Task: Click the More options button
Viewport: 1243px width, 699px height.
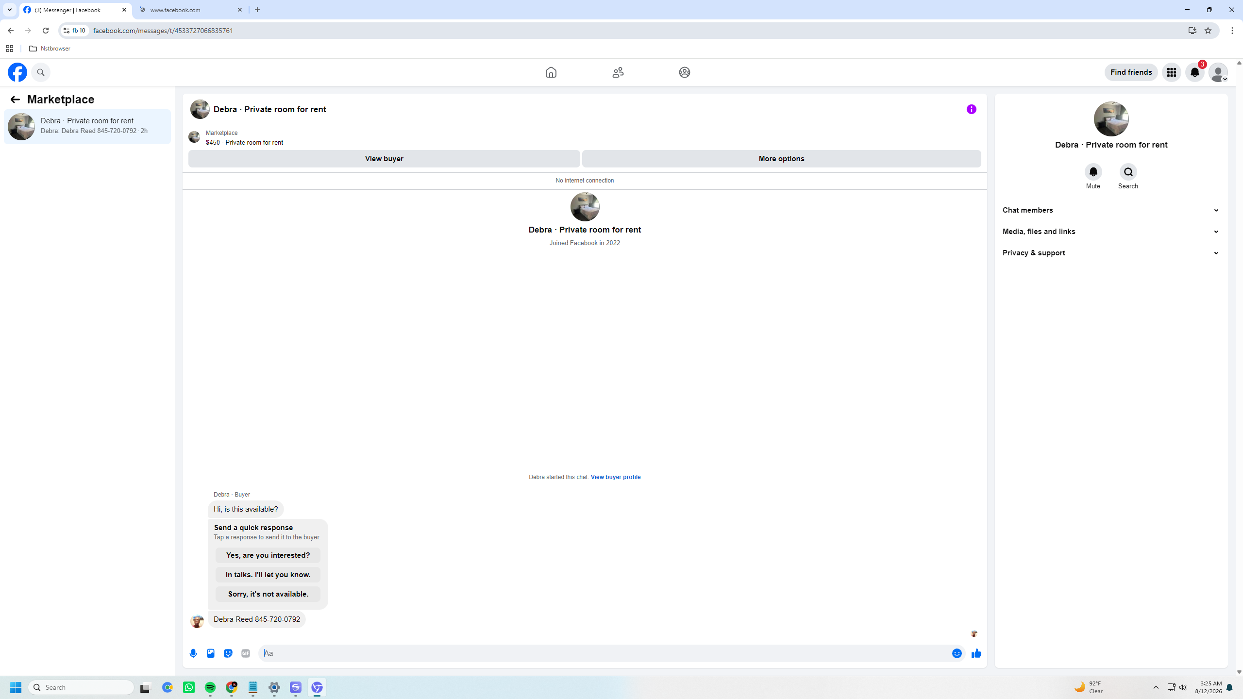Action: (781, 159)
